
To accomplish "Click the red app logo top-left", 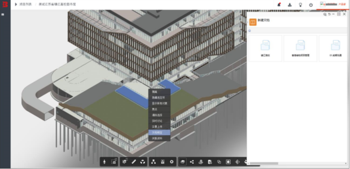I will (5, 4).
